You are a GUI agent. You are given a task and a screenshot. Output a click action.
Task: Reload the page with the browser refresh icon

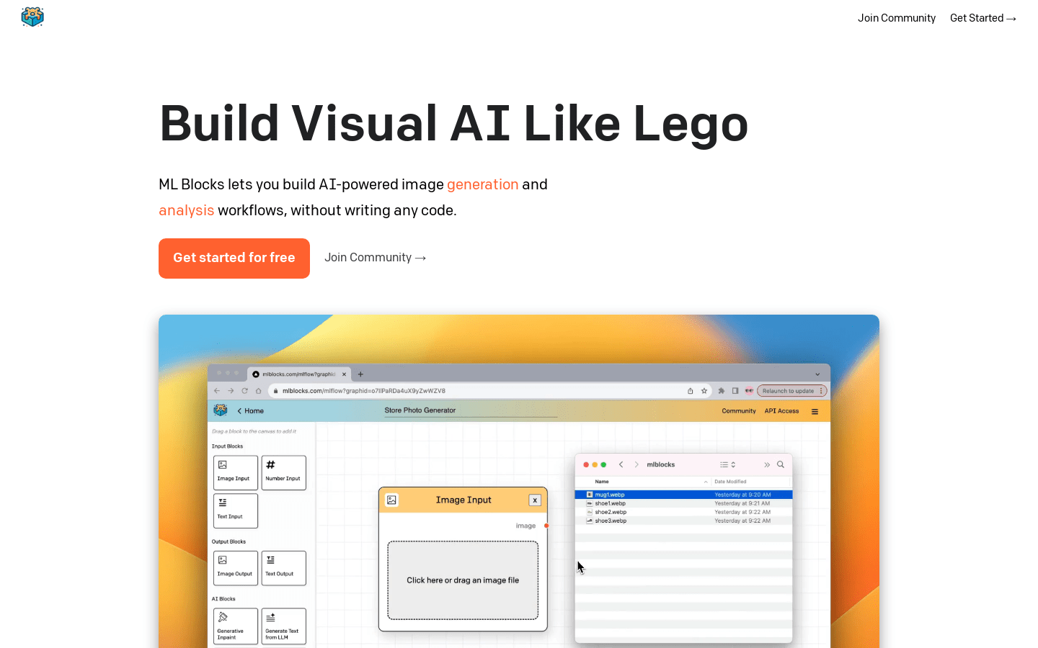point(244,391)
